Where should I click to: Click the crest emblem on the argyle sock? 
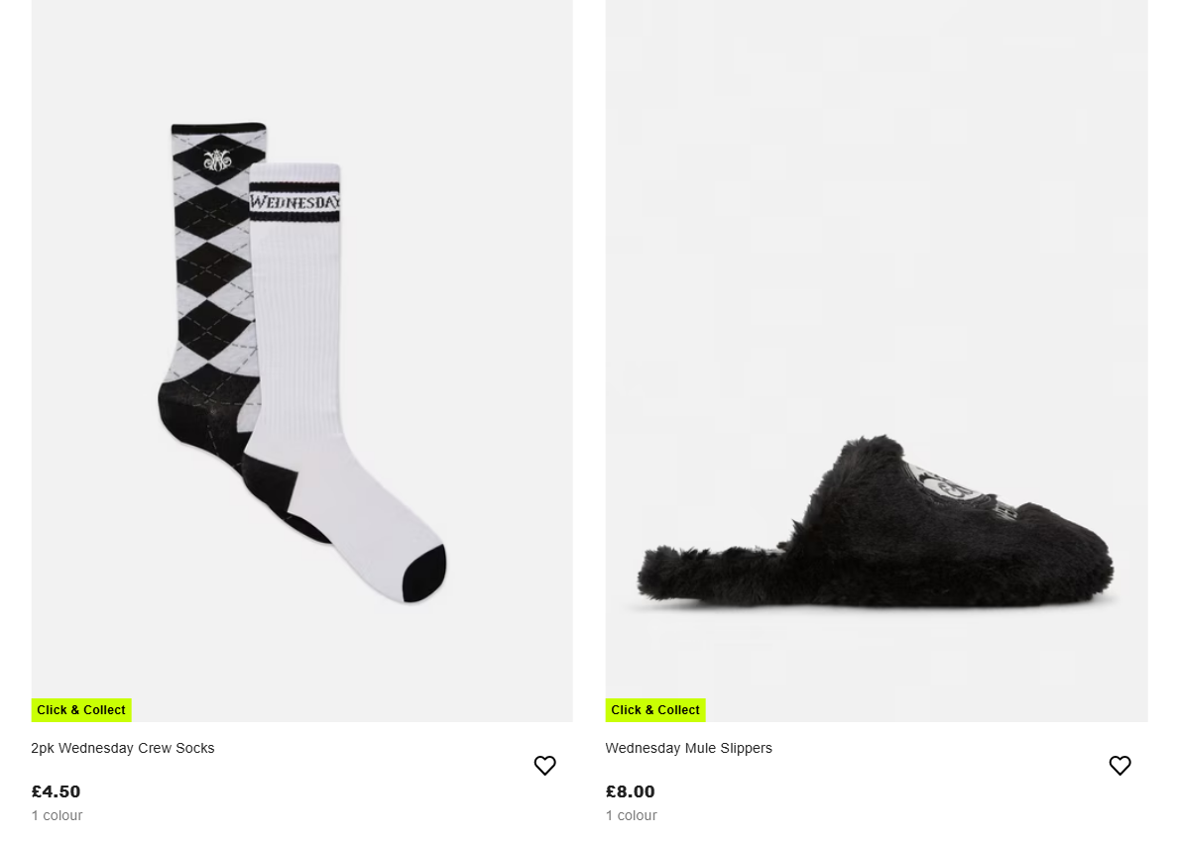[217, 159]
